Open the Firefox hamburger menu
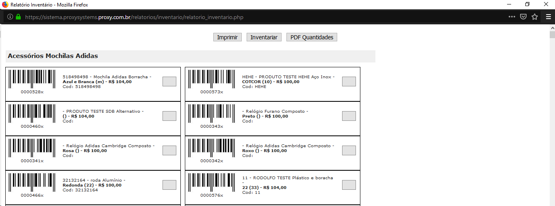The image size is (555, 206). click(548, 17)
